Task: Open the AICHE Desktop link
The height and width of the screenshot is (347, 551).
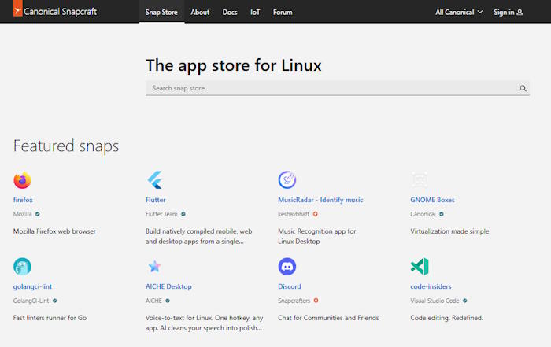Action: click(x=168, y=286)
